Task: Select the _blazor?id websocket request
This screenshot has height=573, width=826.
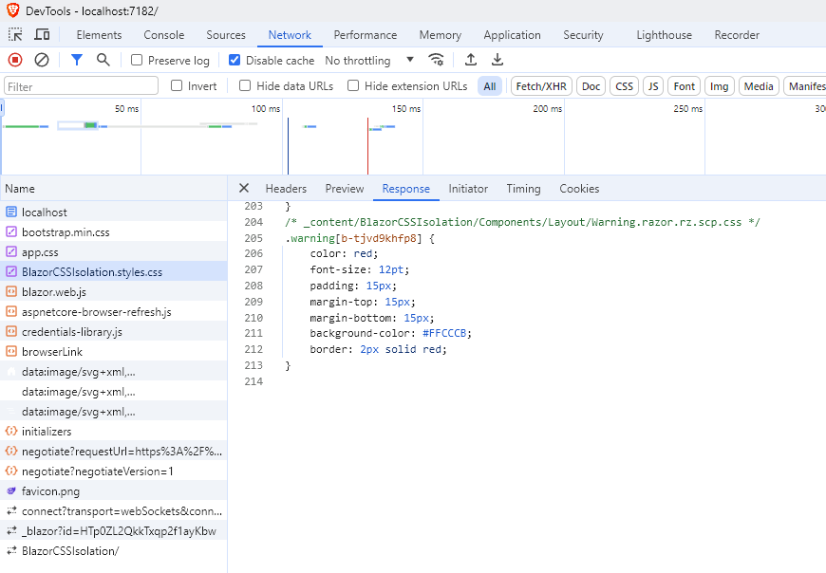Action: (114, 531)
